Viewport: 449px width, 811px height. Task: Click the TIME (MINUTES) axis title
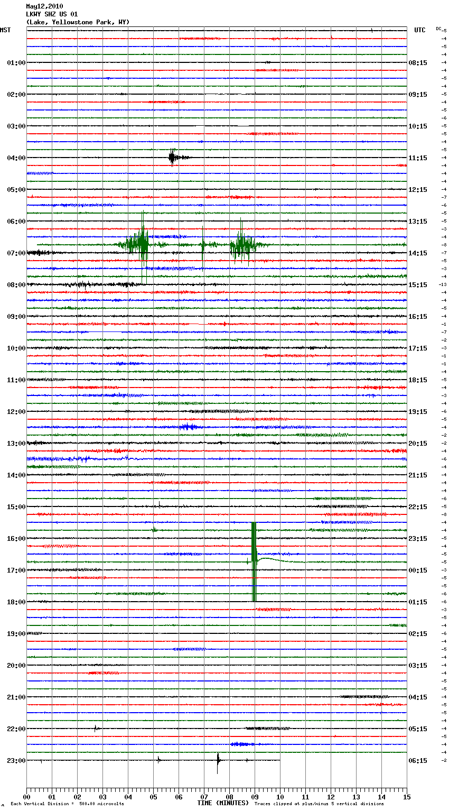click(223, 803)
